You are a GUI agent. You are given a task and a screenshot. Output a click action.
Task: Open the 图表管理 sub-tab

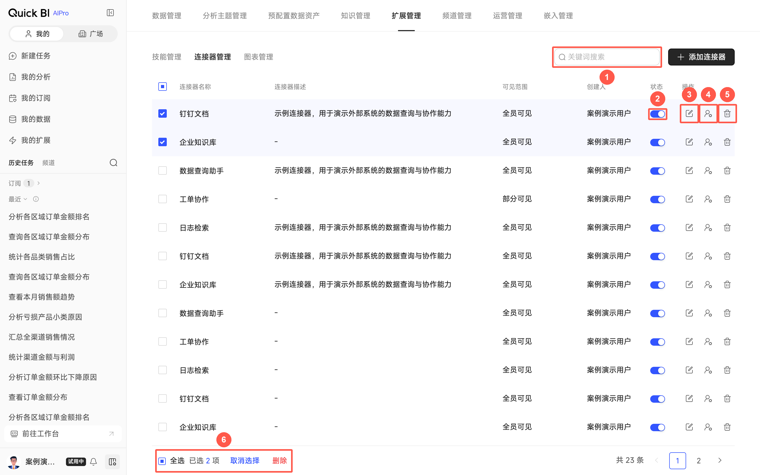tap(258, 57)
